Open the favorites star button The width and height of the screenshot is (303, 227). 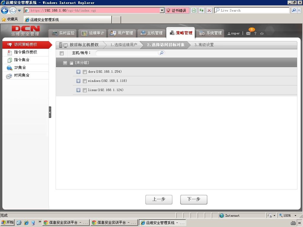point(10,19)
